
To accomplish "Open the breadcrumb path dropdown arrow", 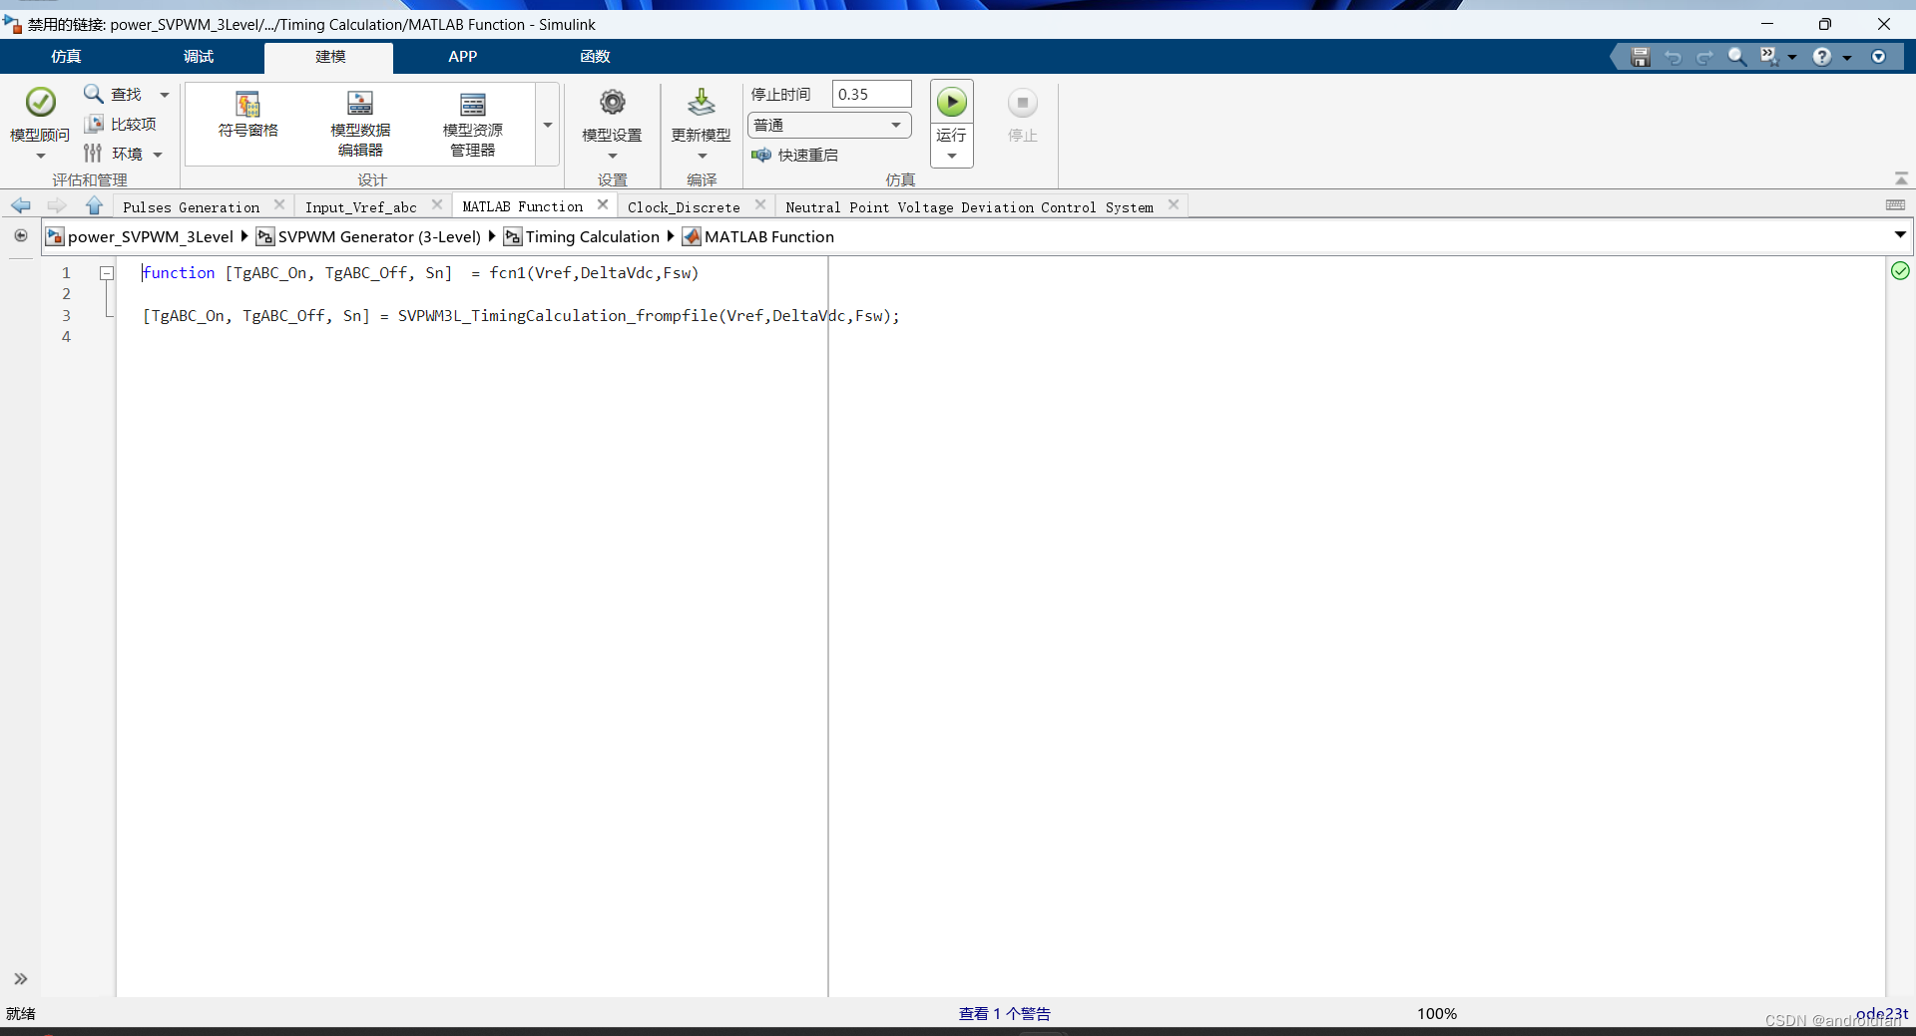I will click(1900, 235).
